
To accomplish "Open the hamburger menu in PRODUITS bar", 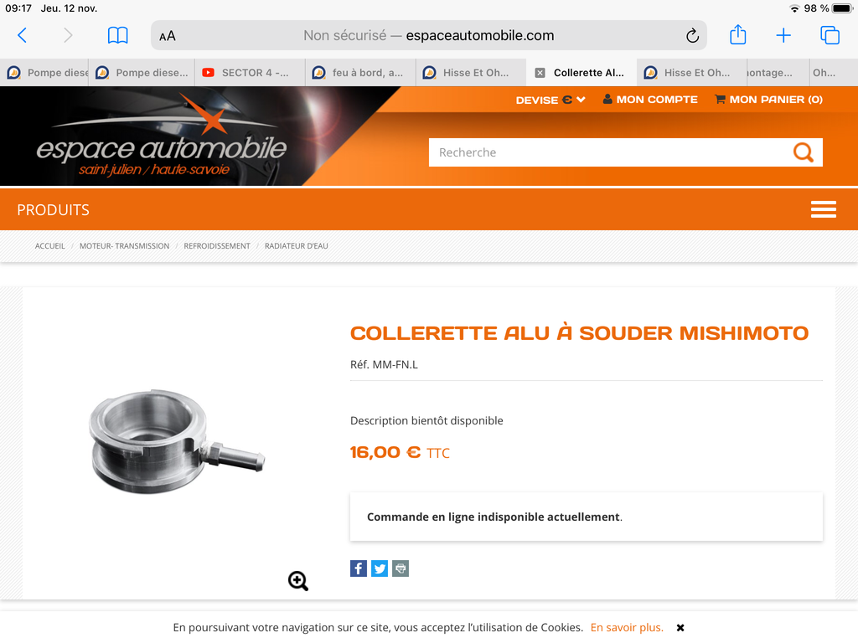I will [x=823, y=209].
